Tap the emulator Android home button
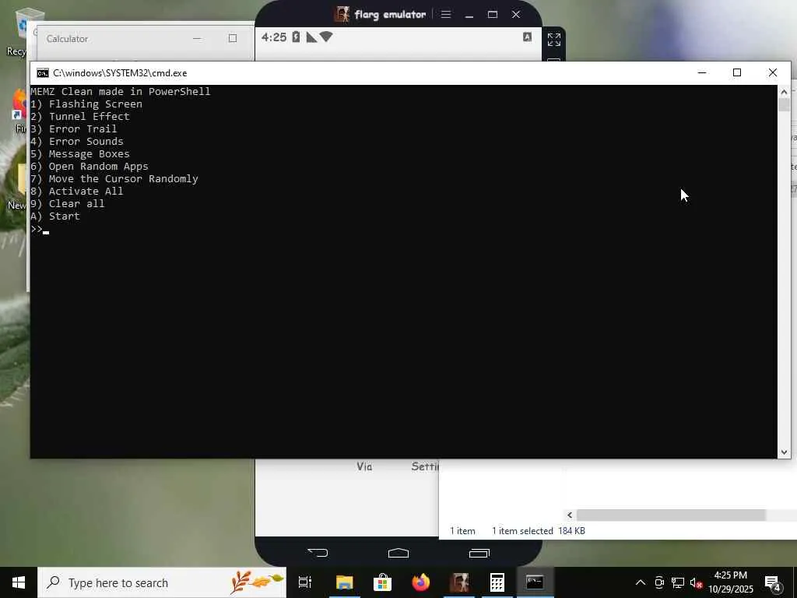This screenshot has height=598, width=797. (398, 553)
